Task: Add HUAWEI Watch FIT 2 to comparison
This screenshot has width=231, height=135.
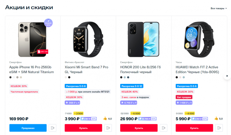Action: 219,128
